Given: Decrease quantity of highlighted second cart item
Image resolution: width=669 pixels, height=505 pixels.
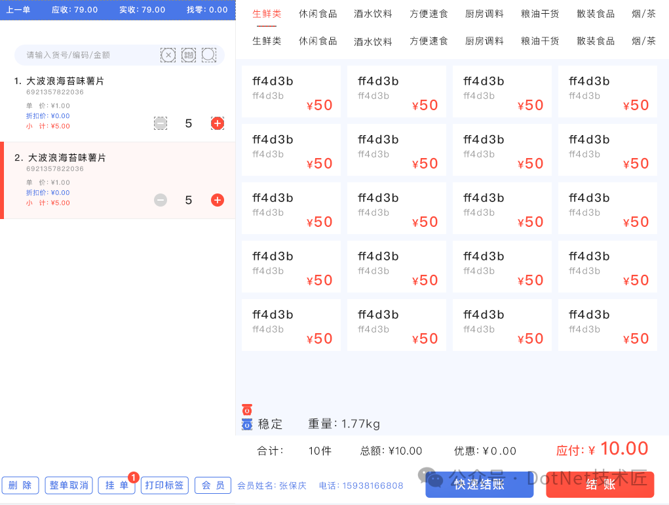Looking at the screenshot, I should click(x=161, y=200).
